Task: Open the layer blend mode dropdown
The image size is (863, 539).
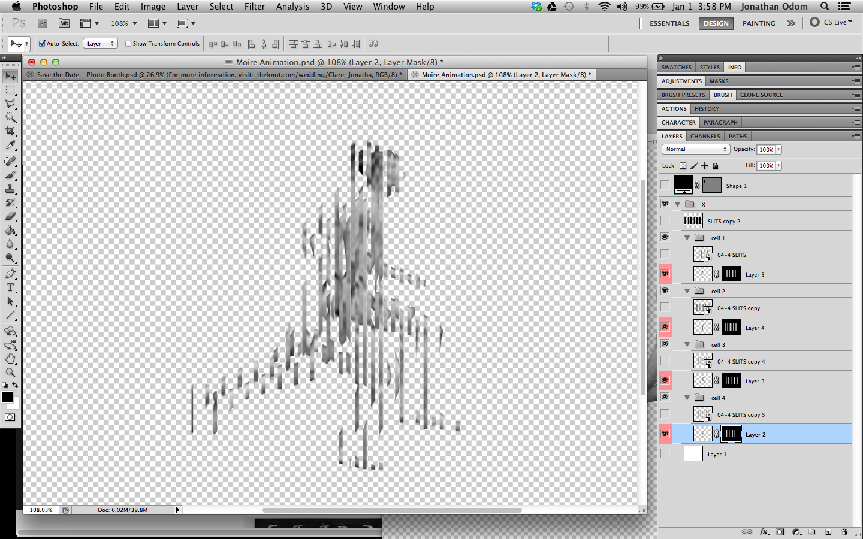Action: point(695,149)
